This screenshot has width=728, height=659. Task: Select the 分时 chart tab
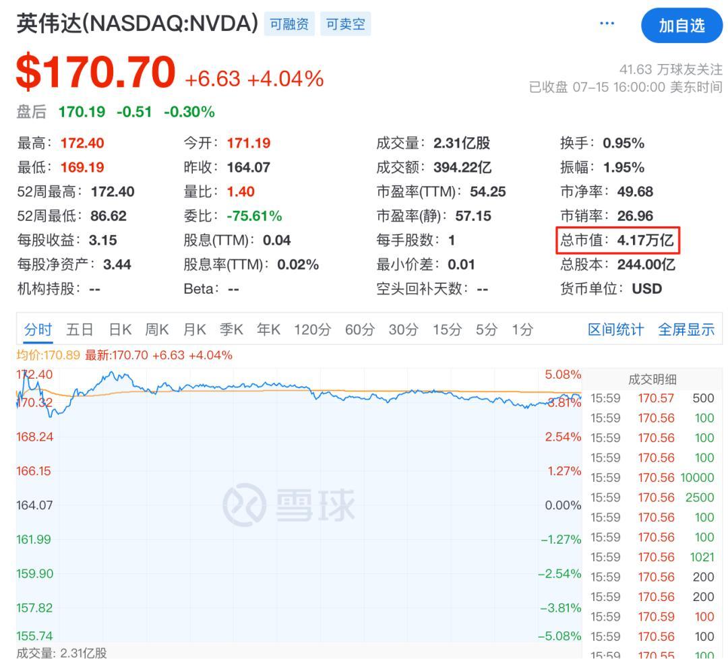point(38,329)
